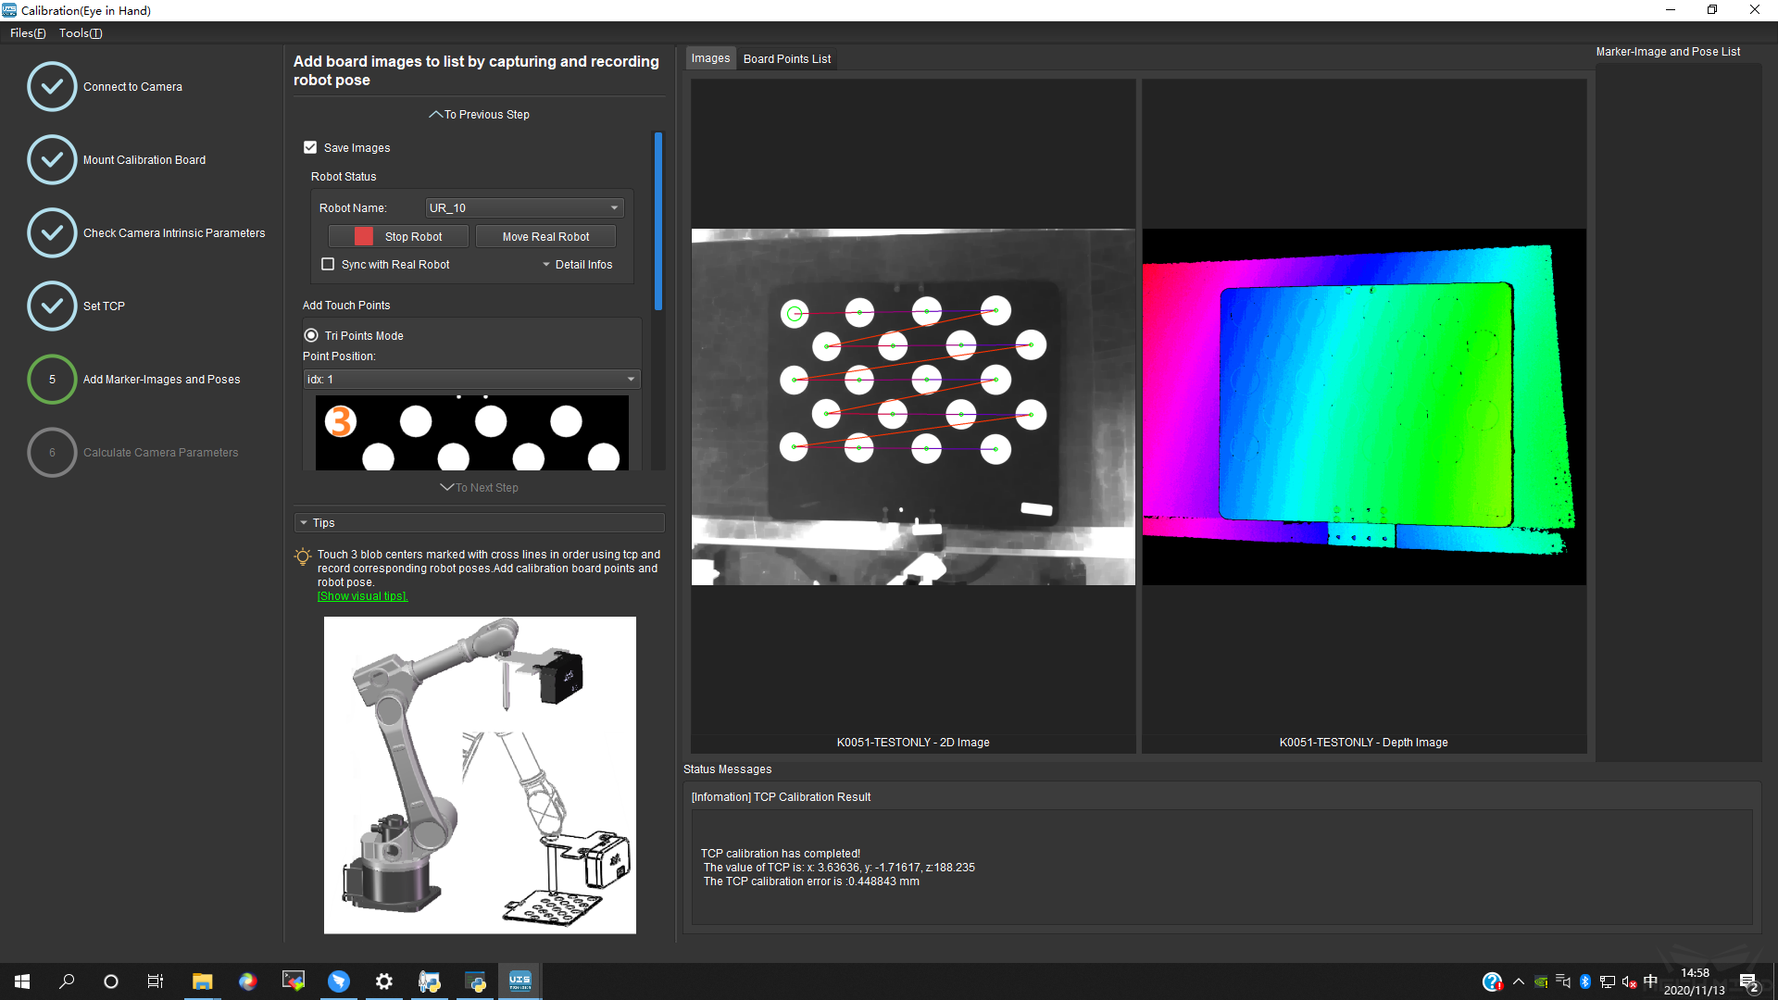
Task: Click the Mount Calibration Board step icon
Action: tap(52, 160)
